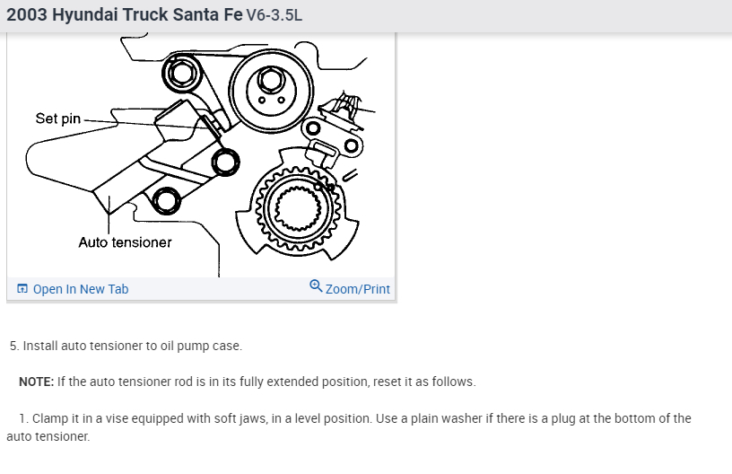Click the lower tensioner bolt in diagram
The image size is (732, 474).
pos(166,200)
